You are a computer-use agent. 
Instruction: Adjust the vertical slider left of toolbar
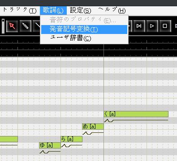3,26
